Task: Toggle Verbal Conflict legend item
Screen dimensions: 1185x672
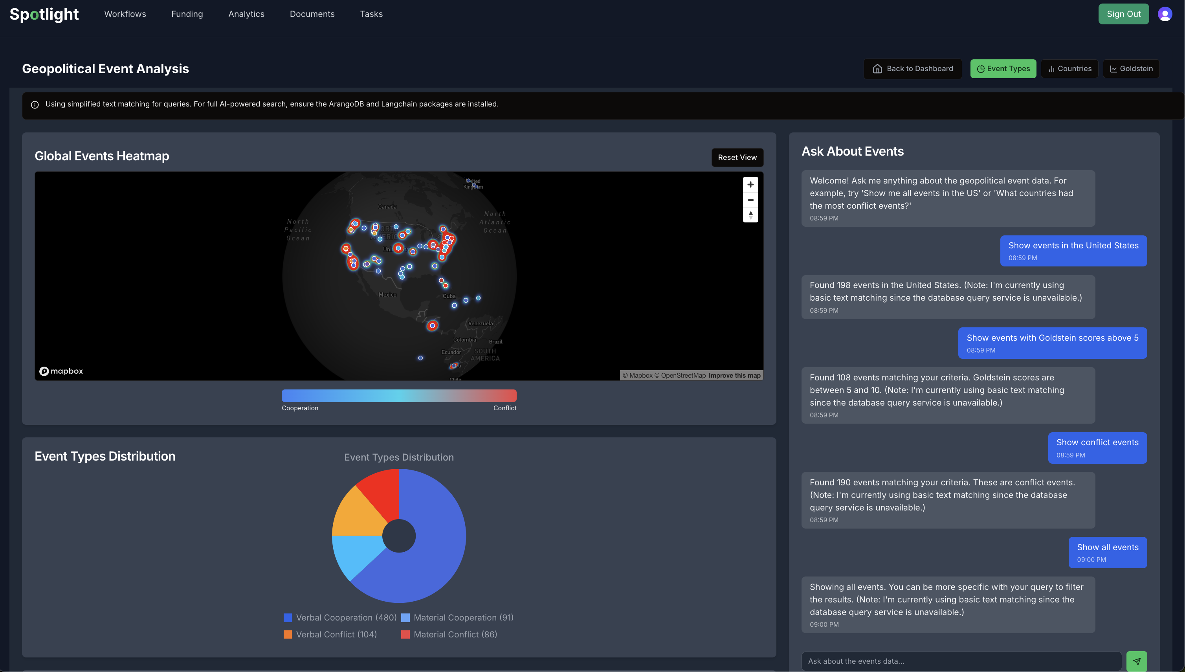Action: (x=330, y=635)
